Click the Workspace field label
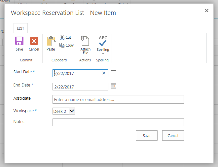The image size is (218, 167). pos(23,111)
